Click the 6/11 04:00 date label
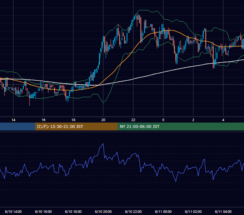 223,211
